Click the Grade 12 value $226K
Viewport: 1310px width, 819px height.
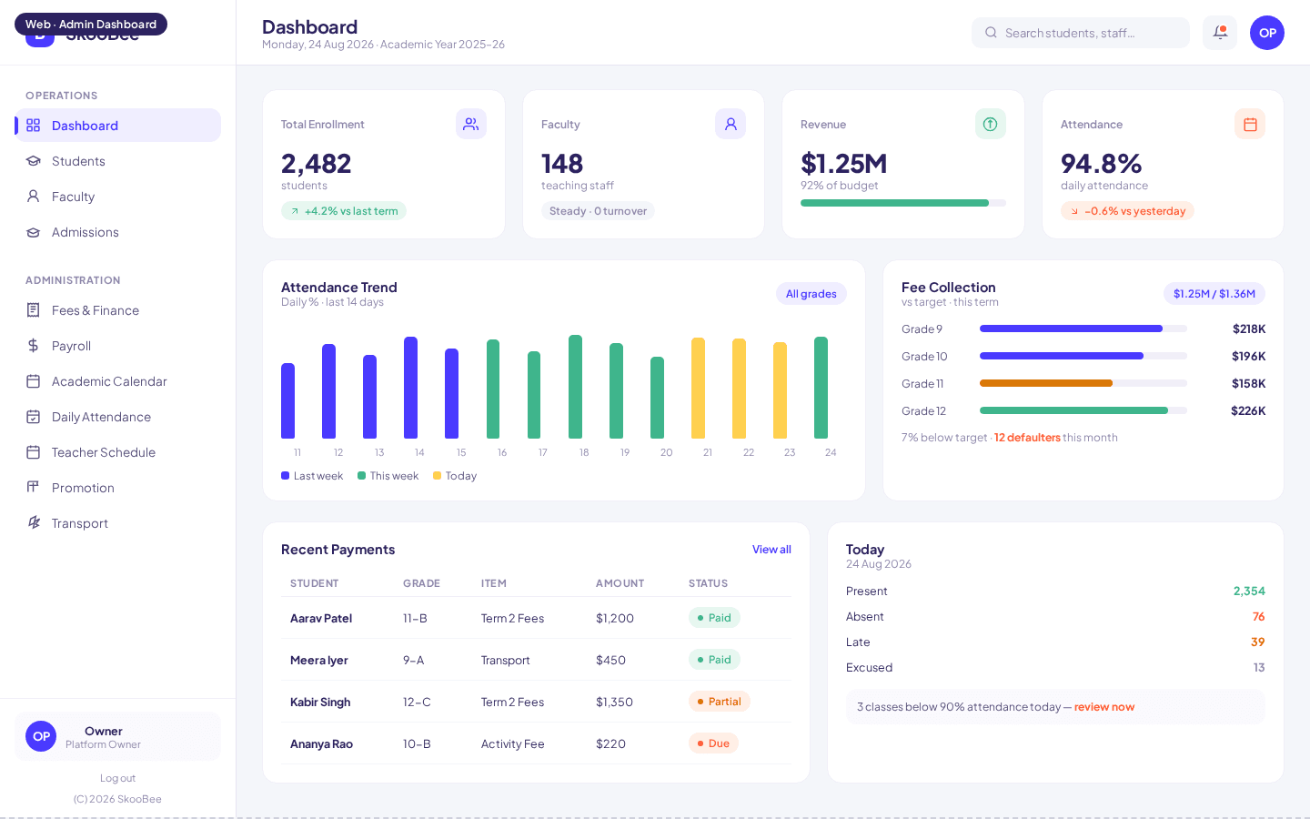pos(1248,411)
